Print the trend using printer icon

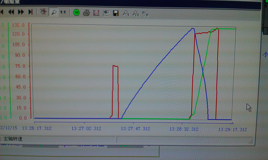pos(86,13)
